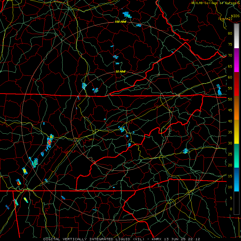Click the 60 value on the color scale

[230, 77]
